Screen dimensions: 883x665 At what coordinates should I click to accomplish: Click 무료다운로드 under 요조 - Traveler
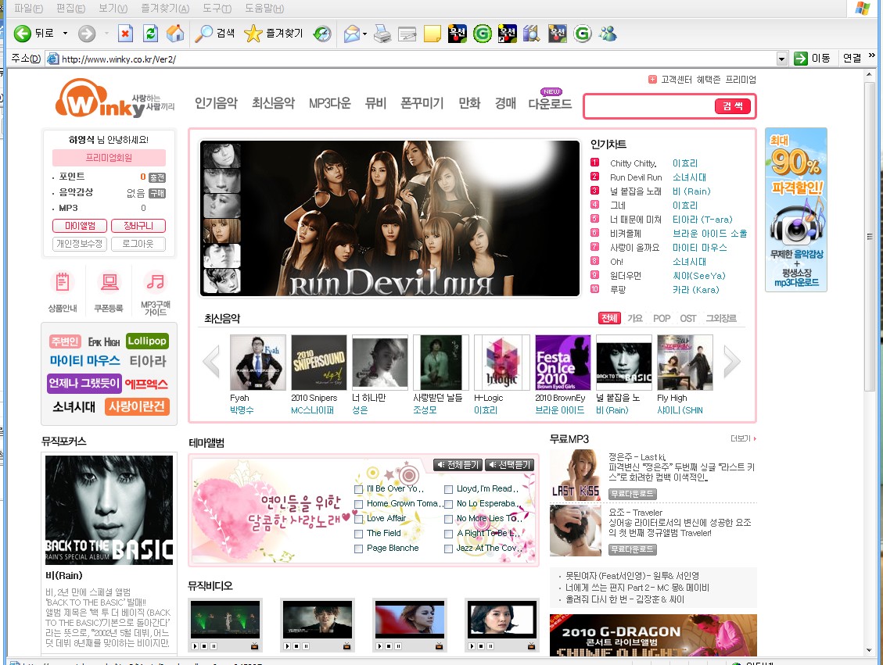(633, 549)
